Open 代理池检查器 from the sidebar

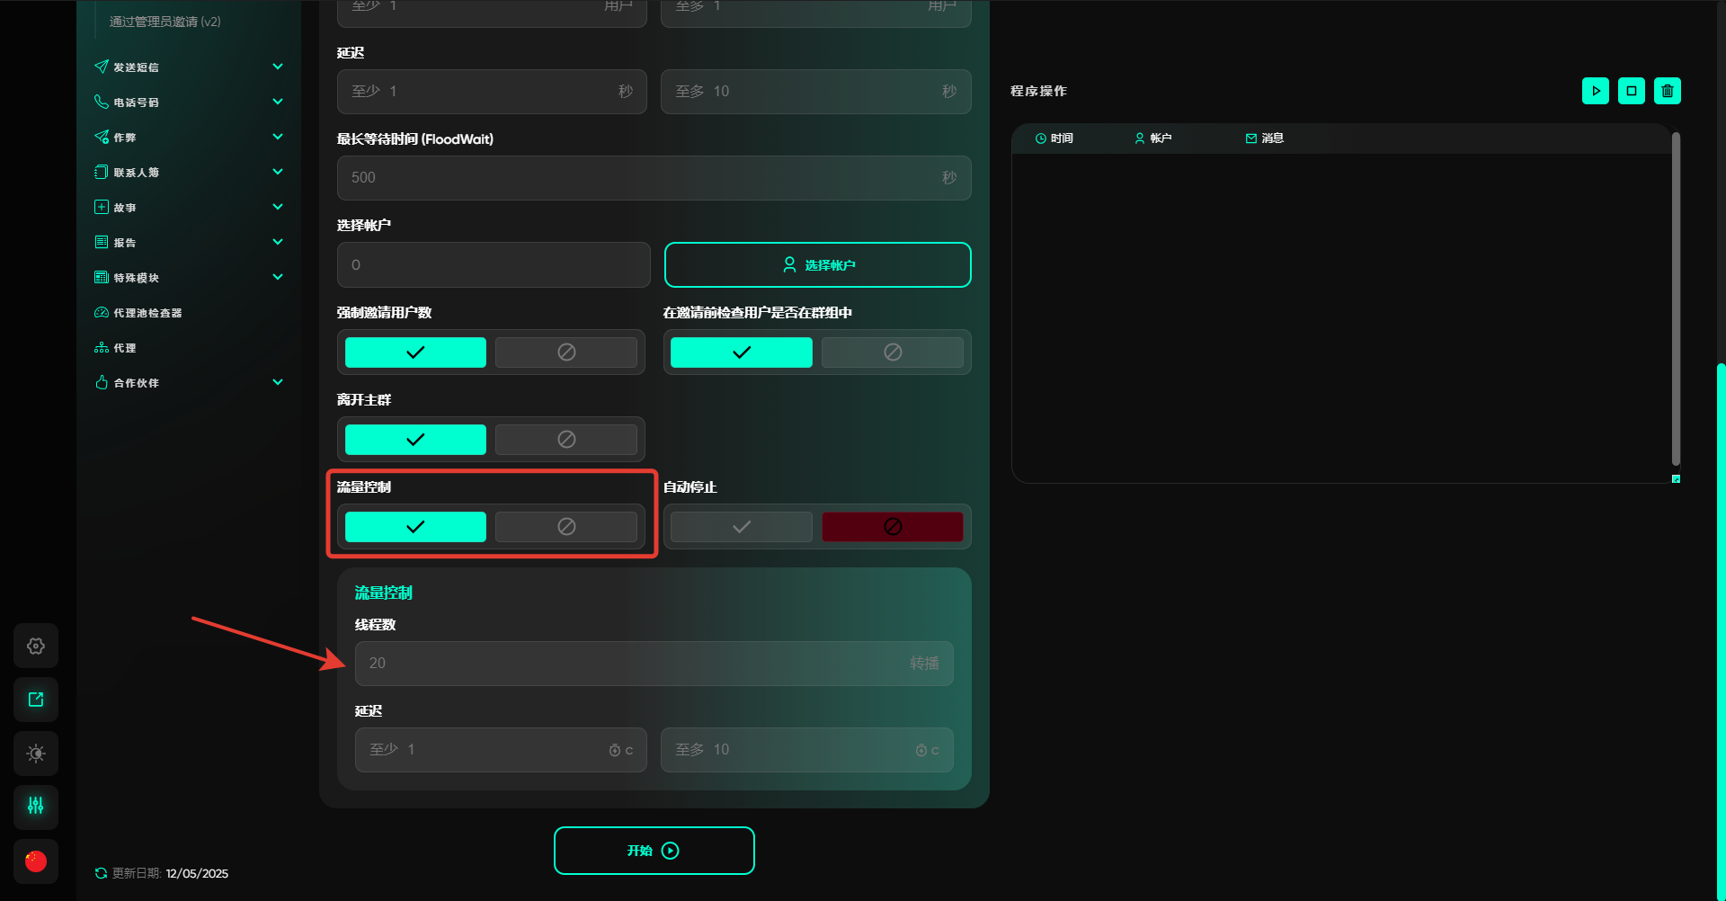pyautogui.click(x=147, y=313)
